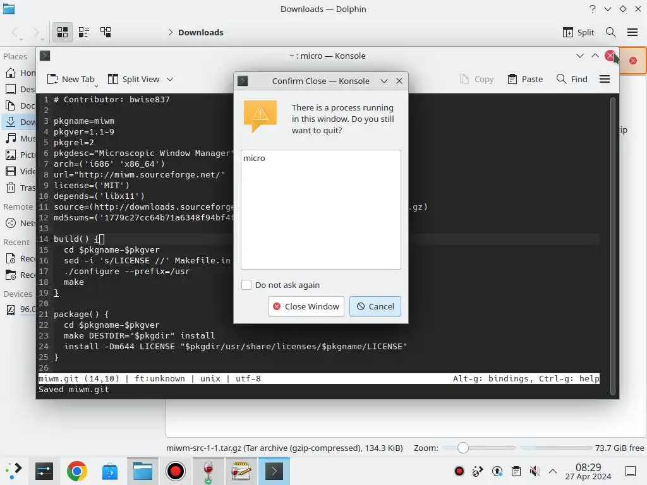Click the Find button in Konsole
The height and width of the screenshot is (485, 647).
[572, 79]
